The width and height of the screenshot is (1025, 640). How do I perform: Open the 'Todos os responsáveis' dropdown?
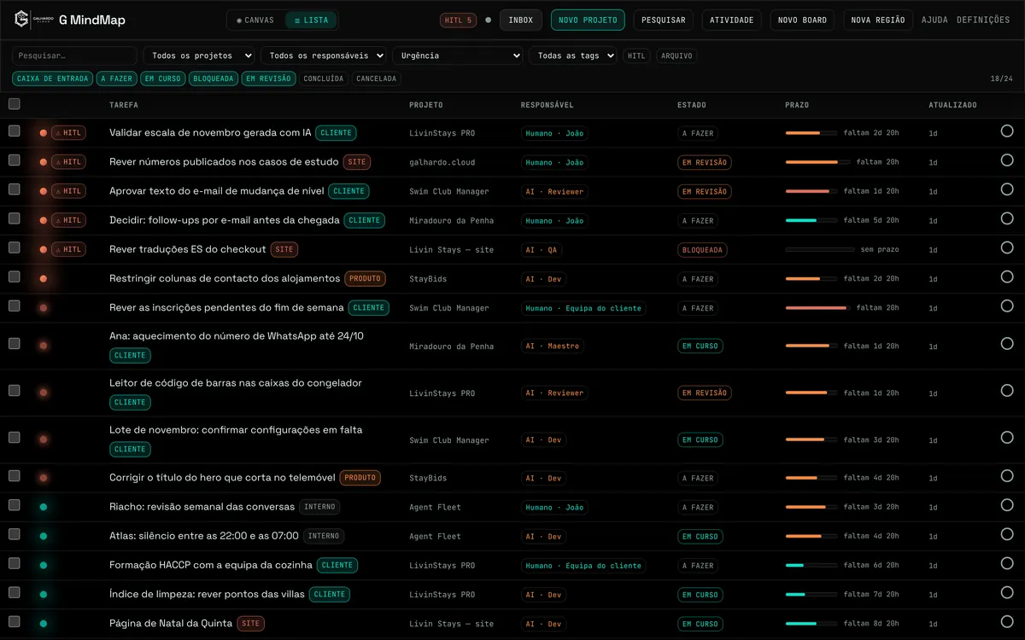(x=324, y=55)
